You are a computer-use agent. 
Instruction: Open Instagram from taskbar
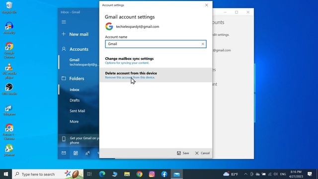(152, 174)
